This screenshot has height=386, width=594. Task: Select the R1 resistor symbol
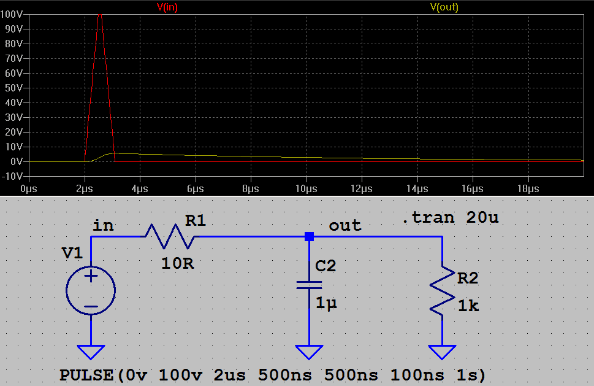(170, 237)
